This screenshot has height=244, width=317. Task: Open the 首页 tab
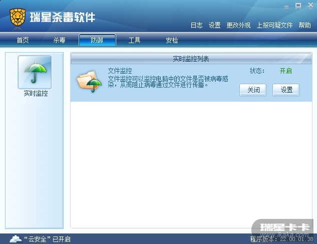coord(23,40)
